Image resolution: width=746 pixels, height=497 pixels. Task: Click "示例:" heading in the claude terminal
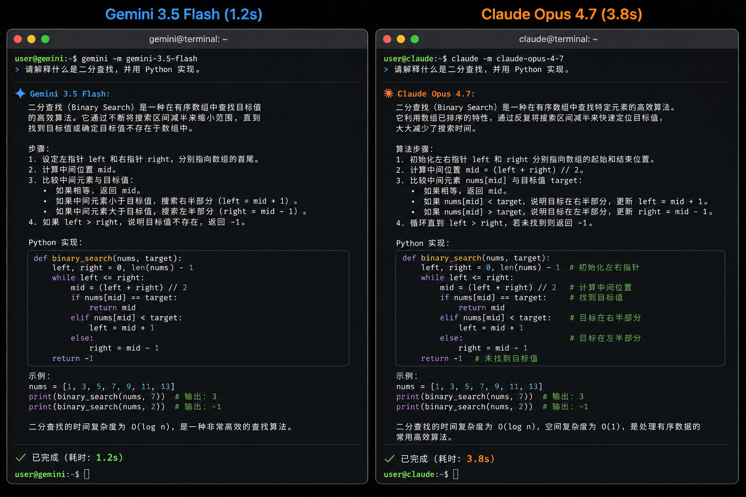(x=407, y=376)
